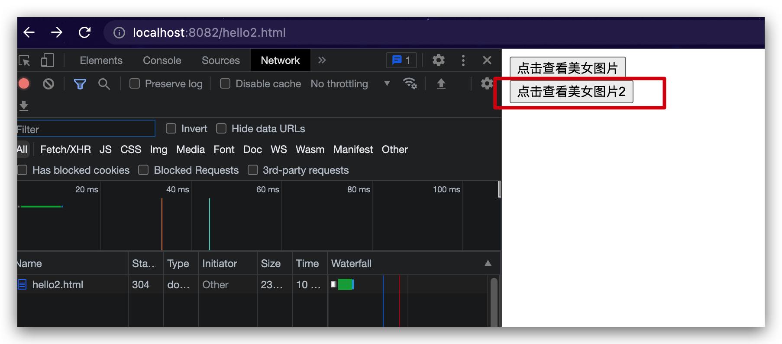The width and height of the screenshot is (782, 344).
Task: Filter requests by Other
Action: [x=394, y=150]
